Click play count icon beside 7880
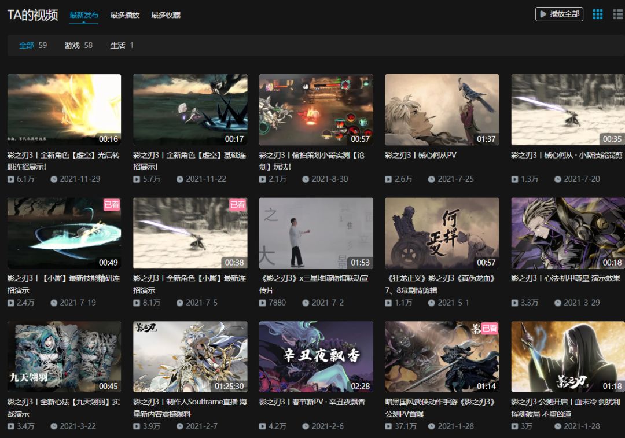 tap(263, 303)
